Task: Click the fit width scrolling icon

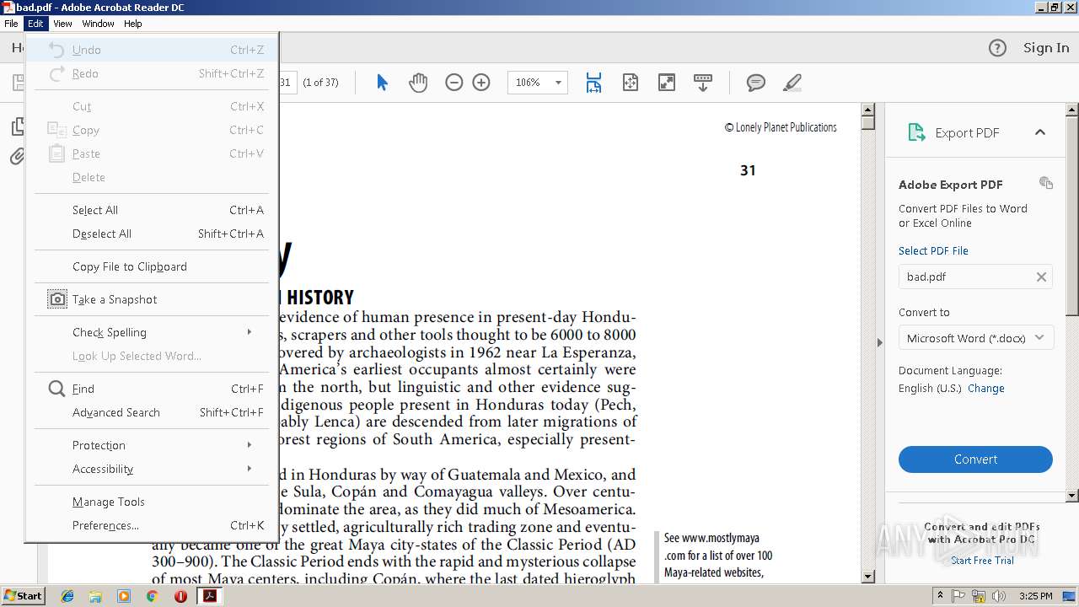Action: pyautogui.click(x=593, y=83)
